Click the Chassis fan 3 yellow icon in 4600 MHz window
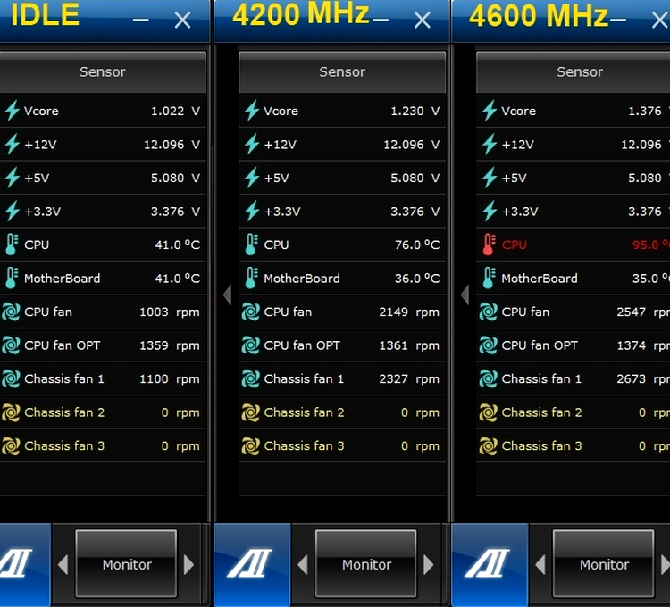This screenshot has height=607, width=670. coord(489,446)
